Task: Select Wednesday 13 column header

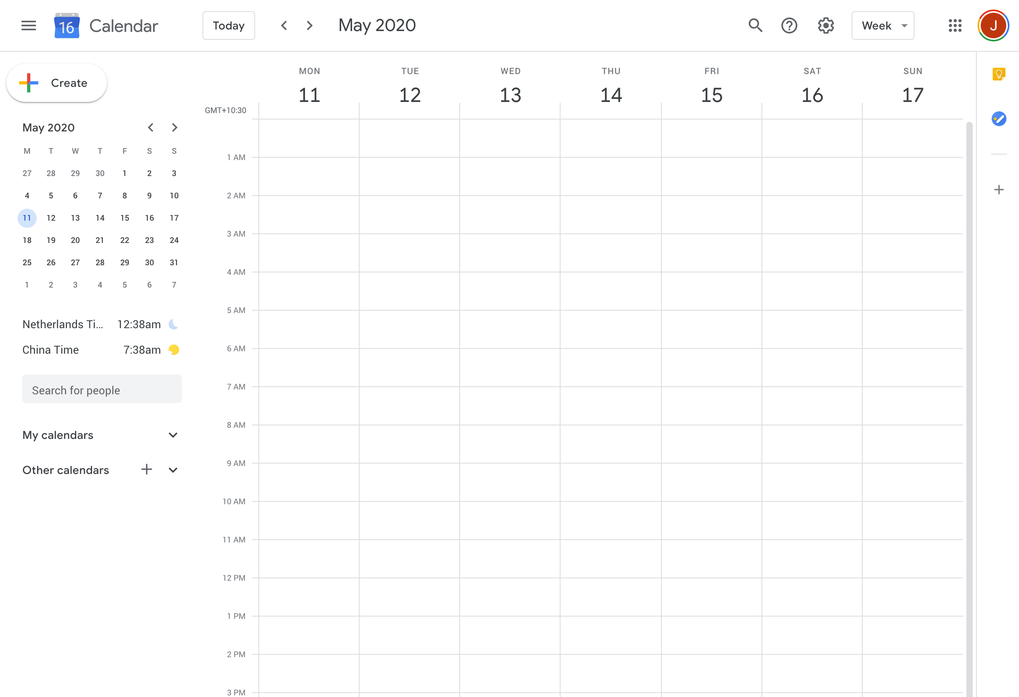Action: pyautogui.click(x=510, y=86)
